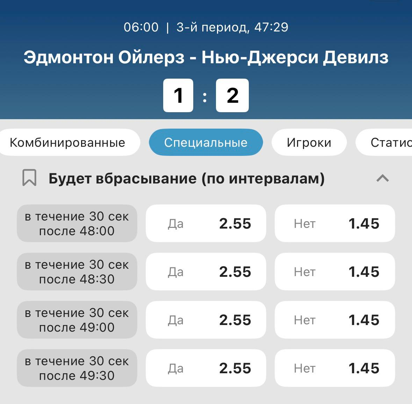Switch to the Игроки tab
Image resolution: width=412 pixels, height=404 pixels.
309,143
